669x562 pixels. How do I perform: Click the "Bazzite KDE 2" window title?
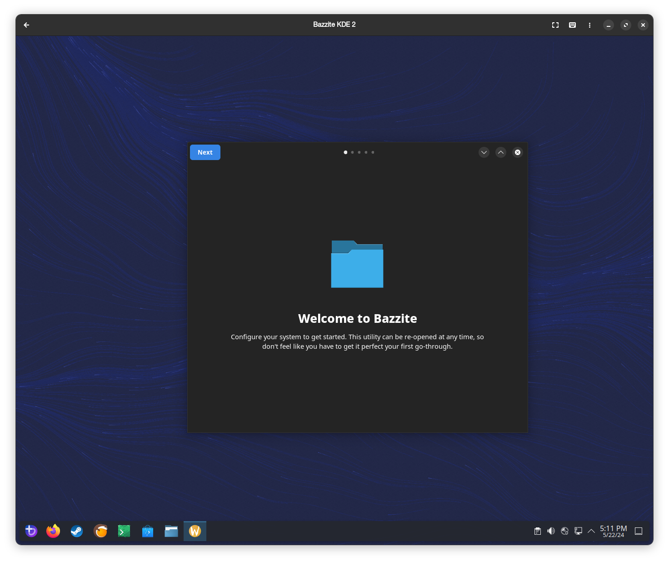[x=334, y=25]
